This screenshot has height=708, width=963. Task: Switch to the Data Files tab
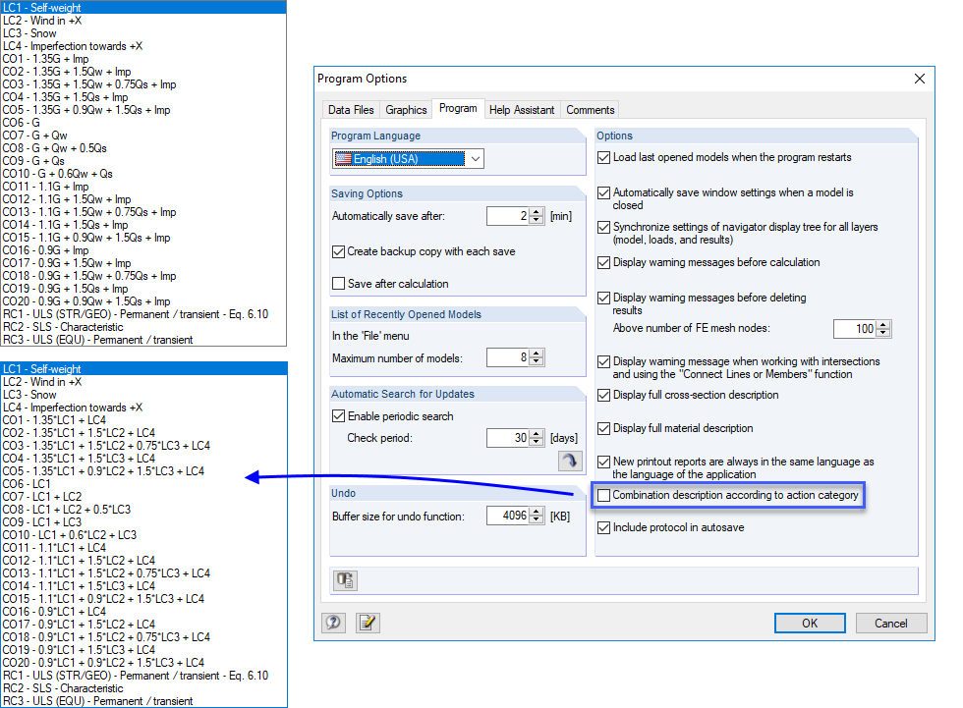click(x=351, y=110)
